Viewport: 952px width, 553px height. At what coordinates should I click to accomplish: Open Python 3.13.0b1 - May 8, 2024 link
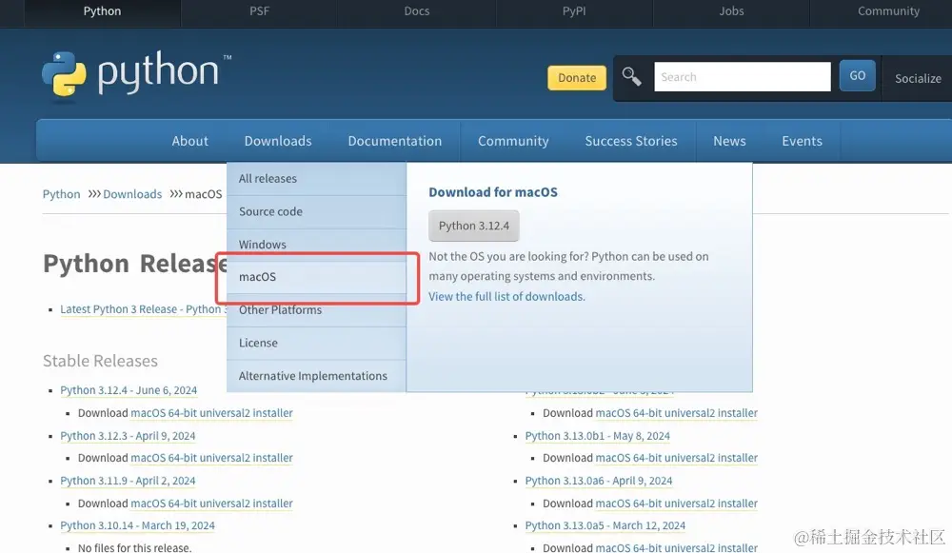click(x=598, y=436)
